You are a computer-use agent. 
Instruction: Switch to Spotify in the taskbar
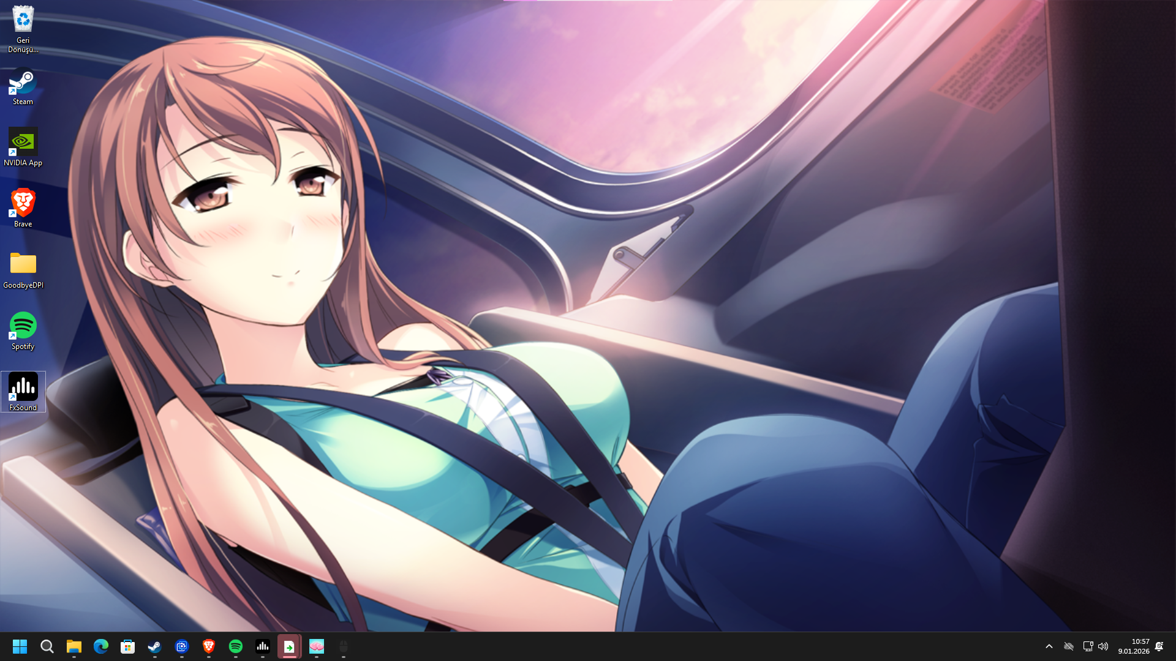click(x=236, y=646)
